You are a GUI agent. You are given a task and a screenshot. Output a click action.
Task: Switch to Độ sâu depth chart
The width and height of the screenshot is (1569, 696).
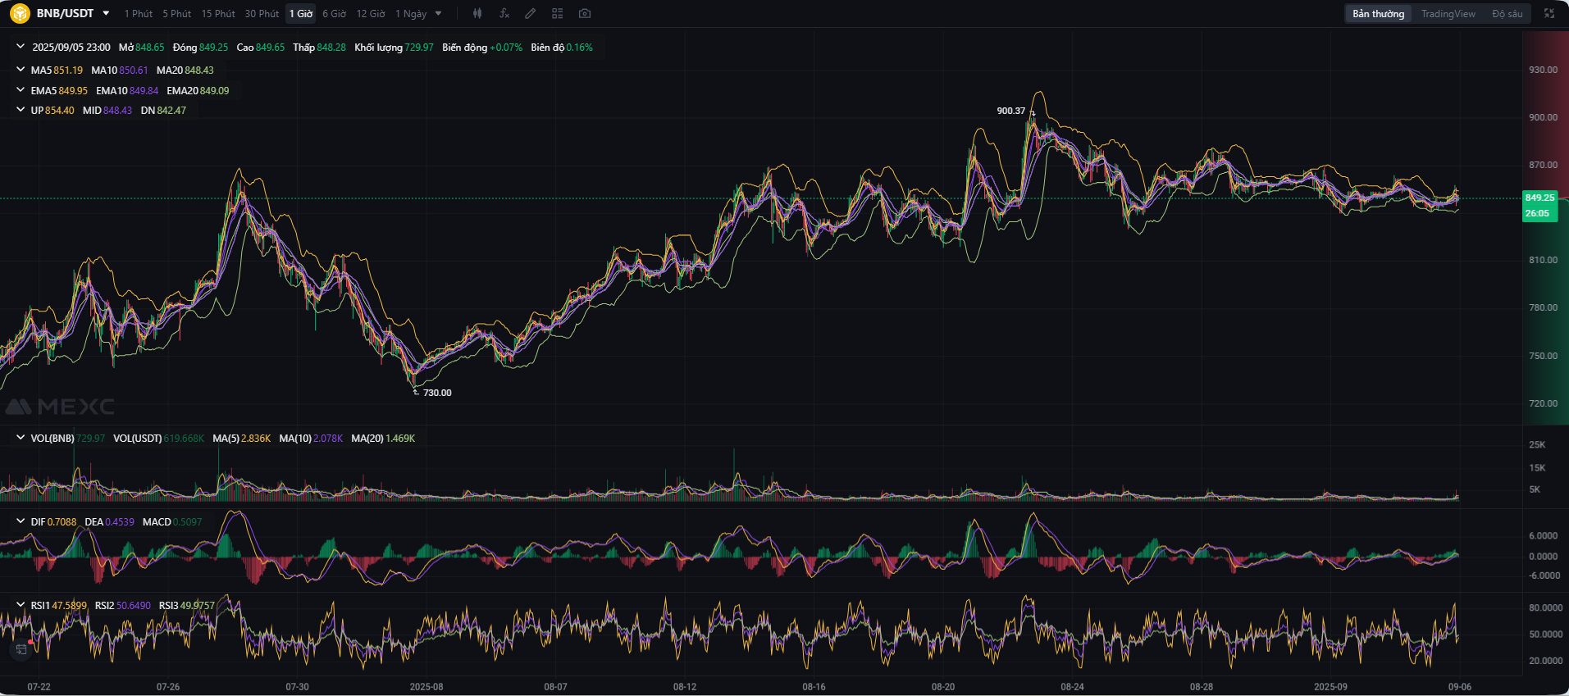pos(1507,14)
